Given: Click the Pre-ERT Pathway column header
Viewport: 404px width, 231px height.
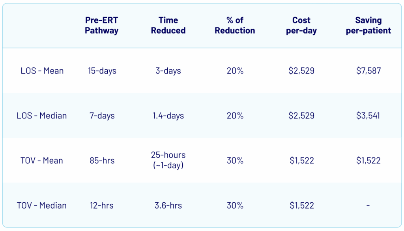Looking at the screenshot, I should (x=102, y=25).
